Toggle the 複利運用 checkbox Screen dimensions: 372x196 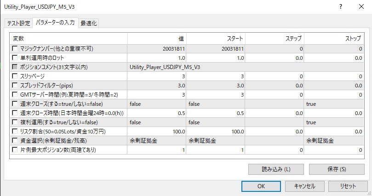(15, 122)
